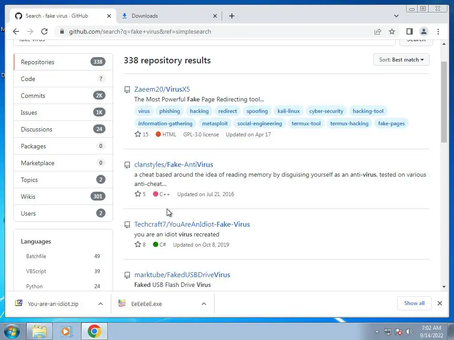Viewport: 454px width, 340px height.
Task: Click star icon for YouAreAnIdiot-Fake-Virus repo
Action: 138,244
